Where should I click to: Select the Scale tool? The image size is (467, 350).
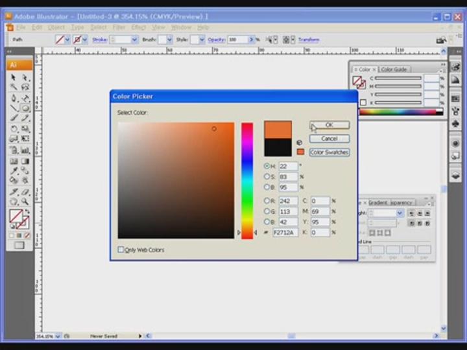point(25,128)
